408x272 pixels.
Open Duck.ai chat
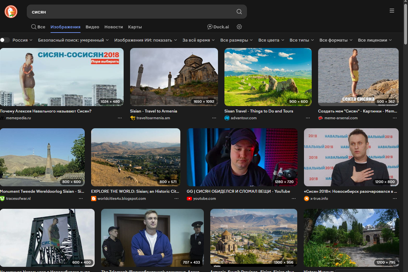click(x=218, y=27)
